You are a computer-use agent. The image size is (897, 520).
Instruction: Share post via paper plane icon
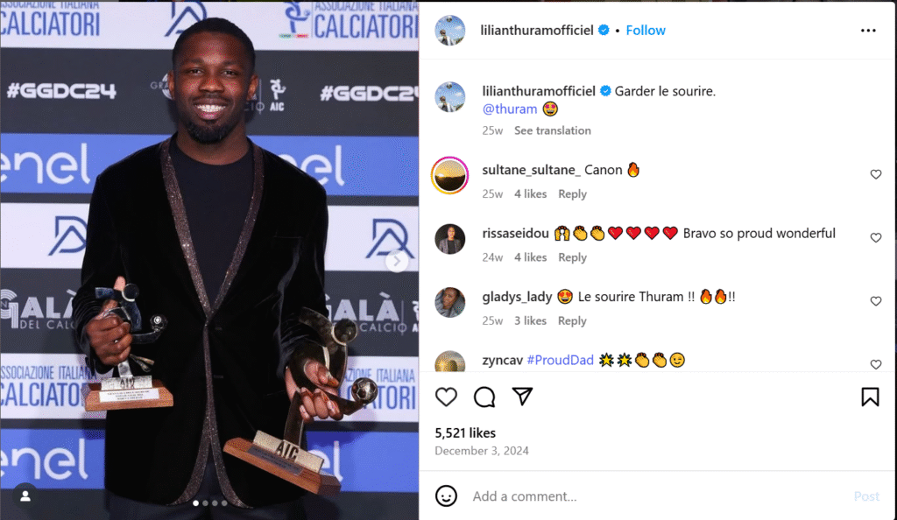(522, 396)
